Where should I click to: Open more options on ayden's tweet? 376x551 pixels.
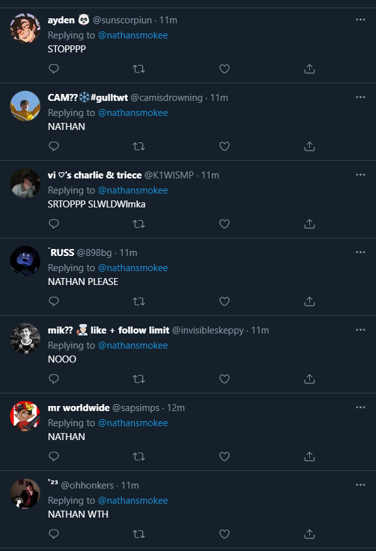click(x=360, y=20)
